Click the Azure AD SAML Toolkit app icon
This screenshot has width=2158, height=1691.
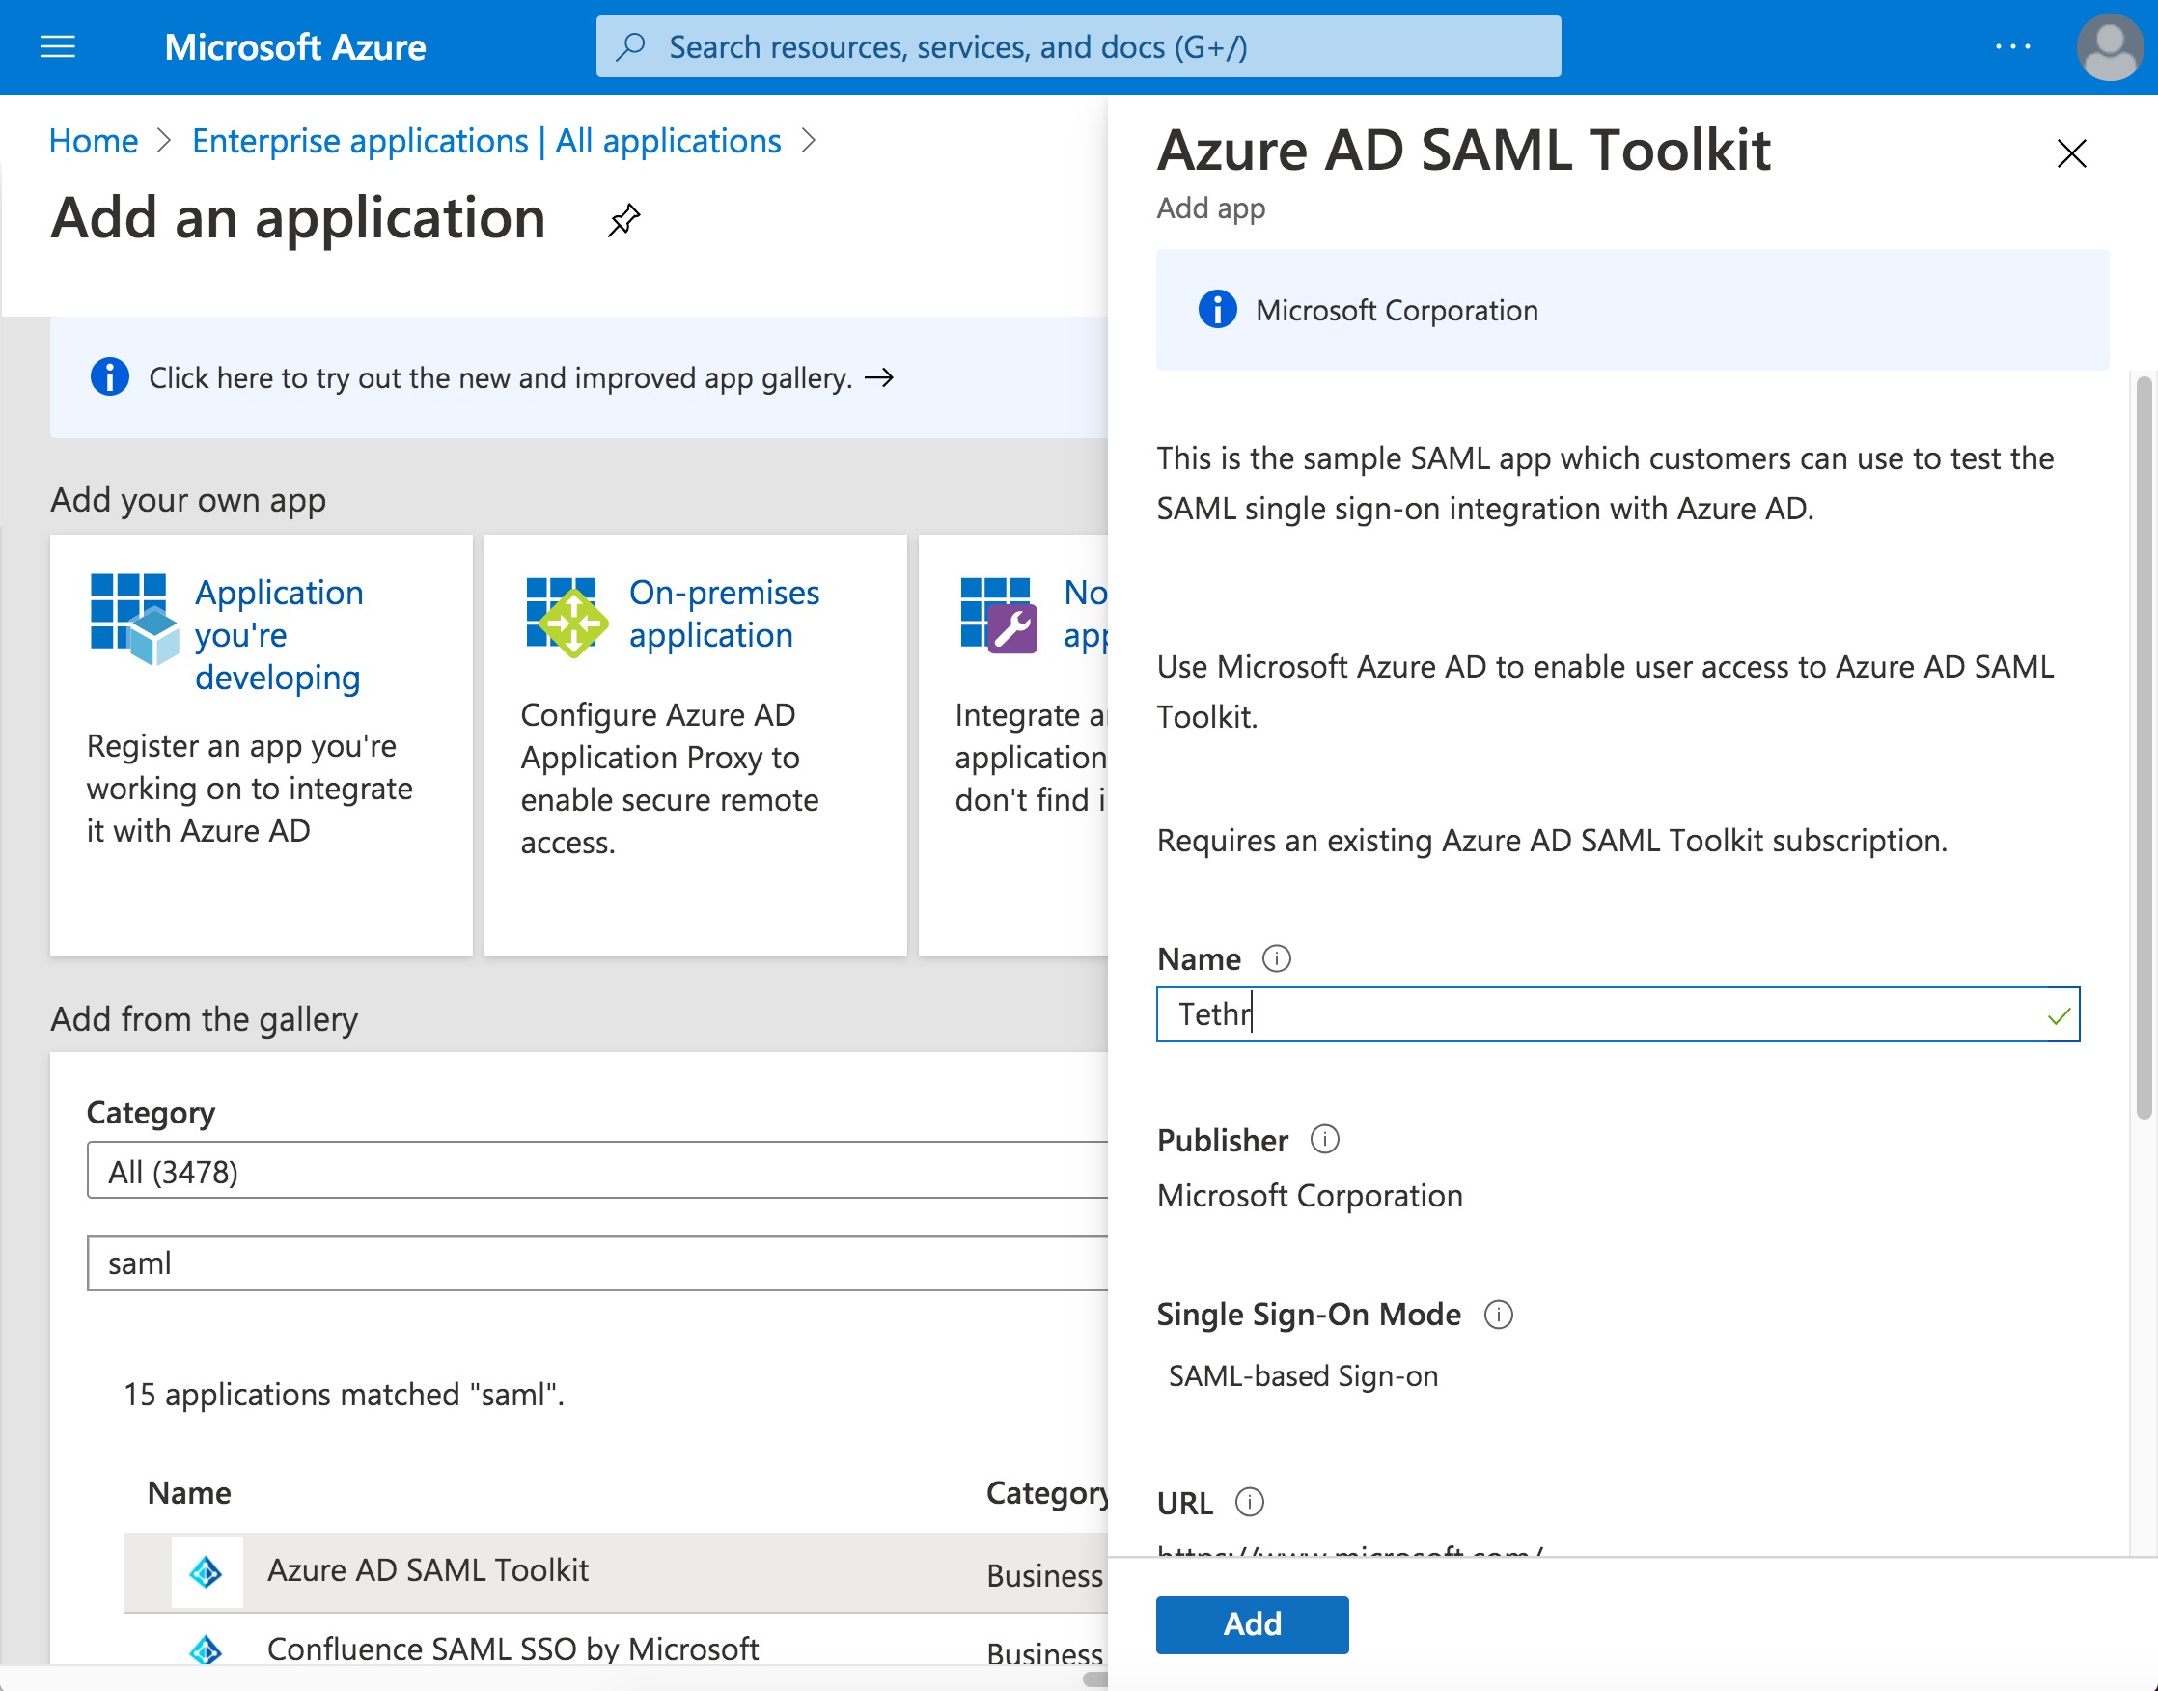(207, 1570)
